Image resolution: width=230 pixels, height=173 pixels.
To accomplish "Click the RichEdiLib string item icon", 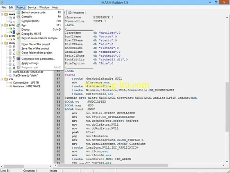I will [x=10, y=72].
